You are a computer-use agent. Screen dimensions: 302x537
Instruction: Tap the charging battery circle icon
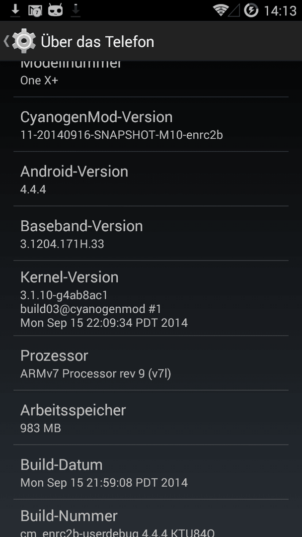251,10
